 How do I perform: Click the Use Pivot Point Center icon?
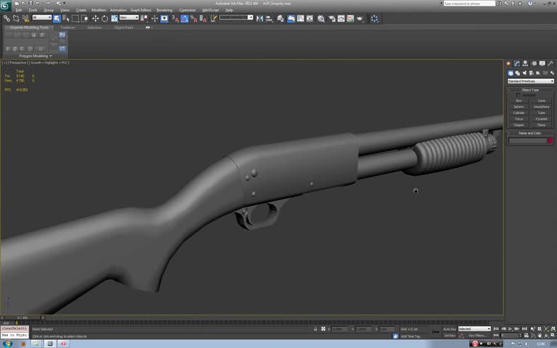144,18
